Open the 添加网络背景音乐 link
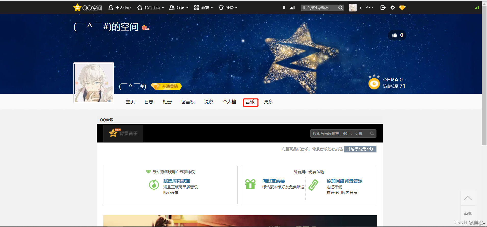 click(344, 181)
